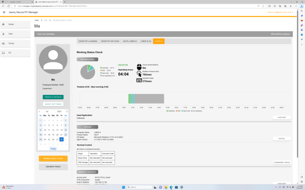This screenshot has width=305, height=190.
Task: Open AGENT SETTINGS
Action: pos(53,104)
